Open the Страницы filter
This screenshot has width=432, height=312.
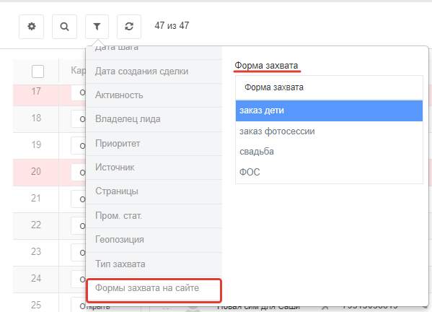tap(154, 191)
